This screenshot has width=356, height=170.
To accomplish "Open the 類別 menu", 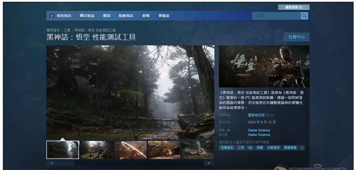I will [106, 16].
